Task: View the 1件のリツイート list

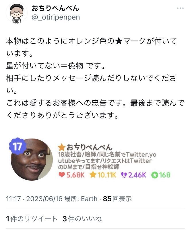Action: (x=32, y=219)
